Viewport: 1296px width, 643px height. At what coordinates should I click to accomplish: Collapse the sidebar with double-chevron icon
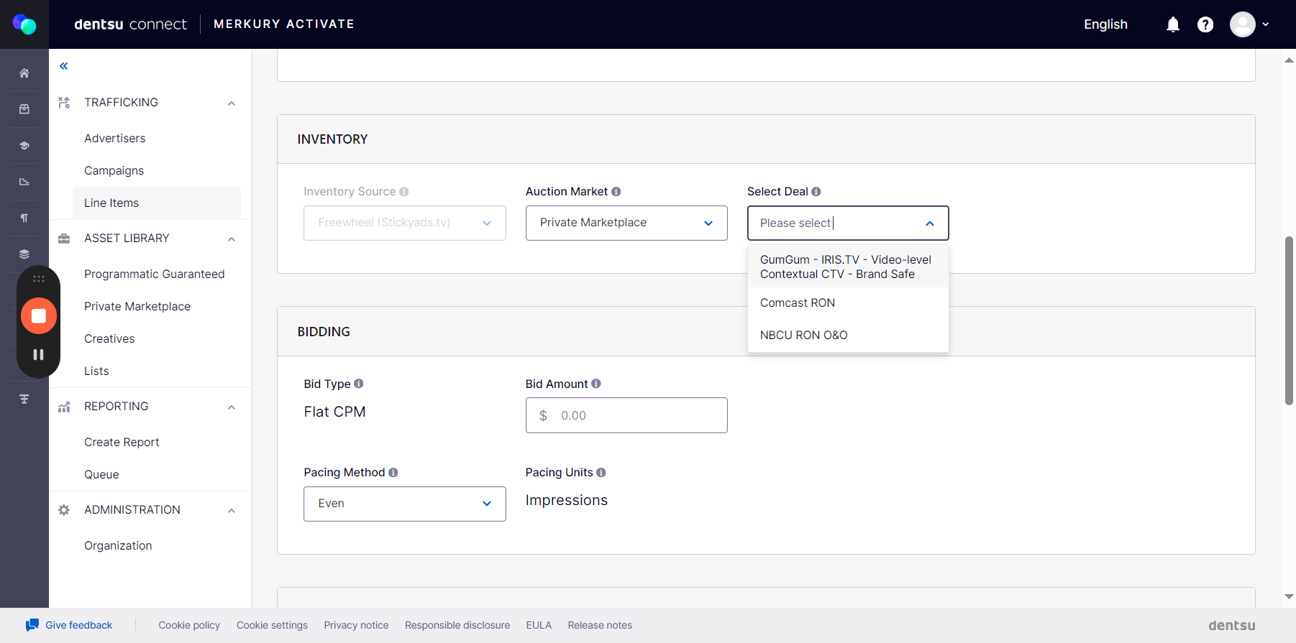[x=64, y=66]
